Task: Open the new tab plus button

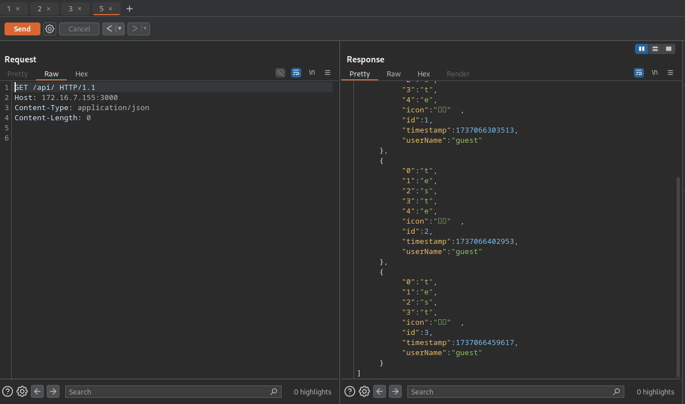Action: point(129,8)
